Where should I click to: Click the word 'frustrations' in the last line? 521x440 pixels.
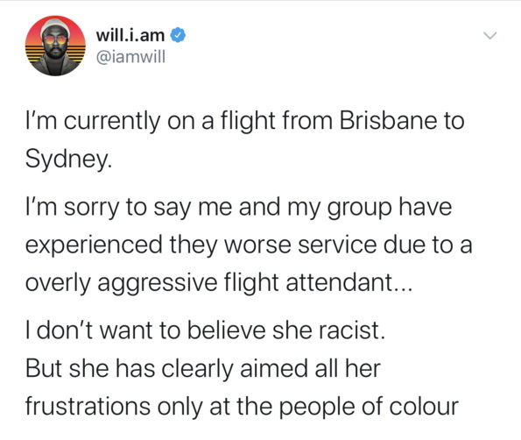coord(88,407)
